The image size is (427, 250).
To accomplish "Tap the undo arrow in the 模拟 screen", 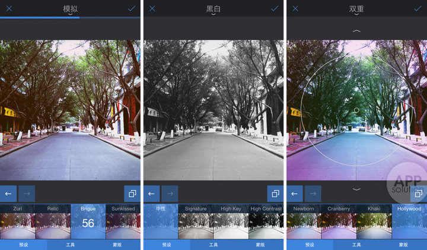I will click(x=9, y=194).
